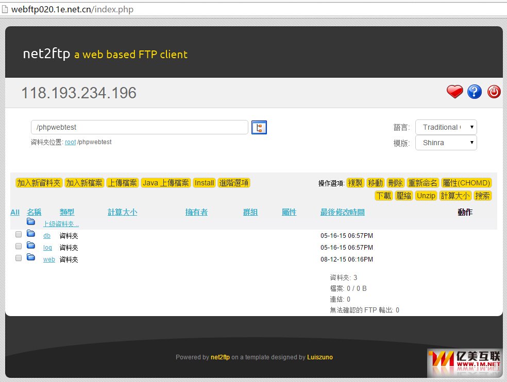This screenshot has height=382, width=507.
Task: Click the 加入新資料夾 button
Action: (x=39, y=183)
